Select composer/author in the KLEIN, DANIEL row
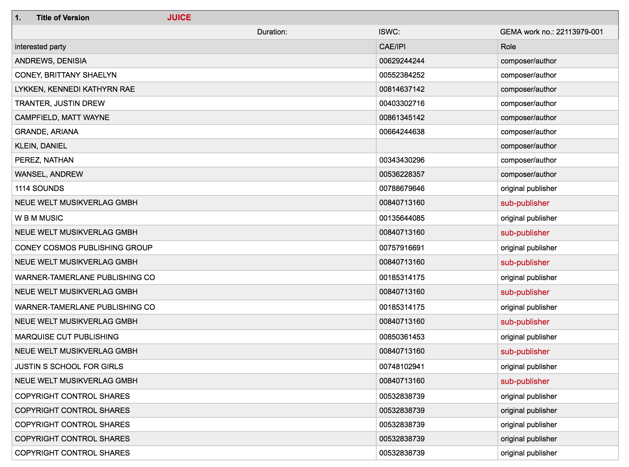The height and width of the screenshot is (467, 629). 528,146
